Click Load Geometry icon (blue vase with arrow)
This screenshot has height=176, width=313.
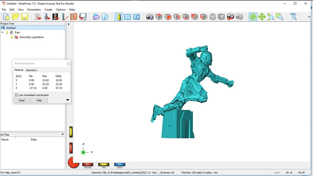click(47, 17)
